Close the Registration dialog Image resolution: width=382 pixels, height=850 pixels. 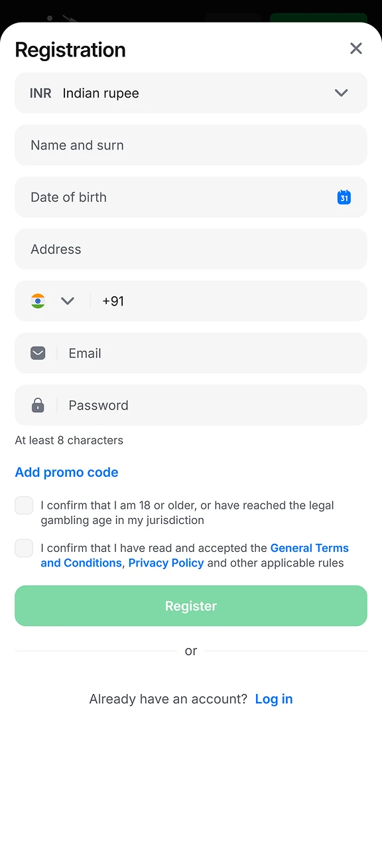(x=356, y=48)
